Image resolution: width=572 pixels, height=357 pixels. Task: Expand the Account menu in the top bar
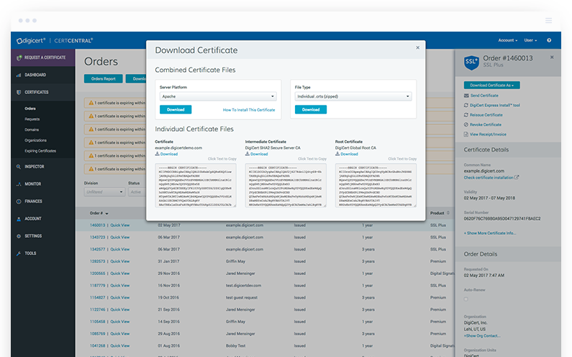507,40
